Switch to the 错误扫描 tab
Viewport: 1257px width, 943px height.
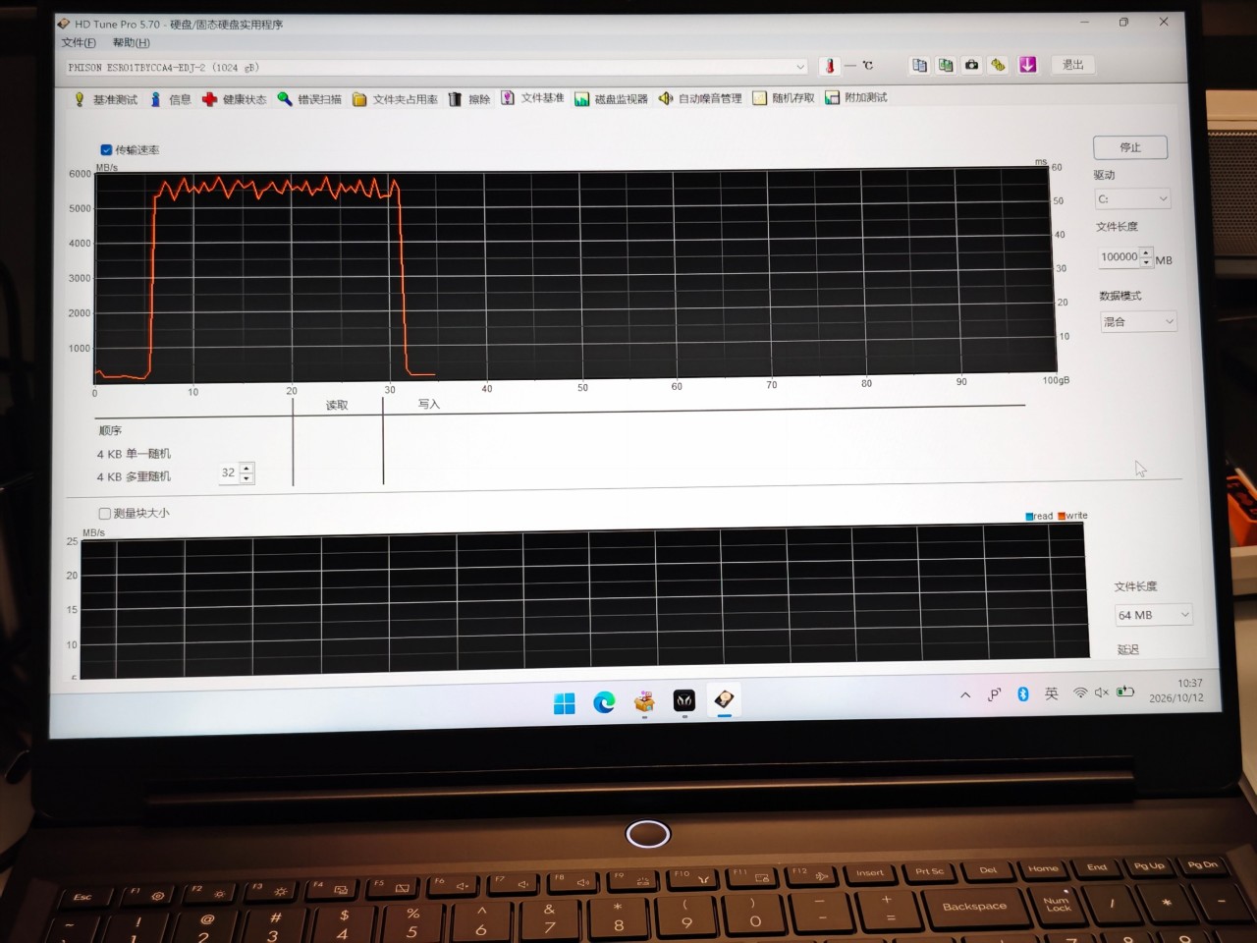pos(309,99)
